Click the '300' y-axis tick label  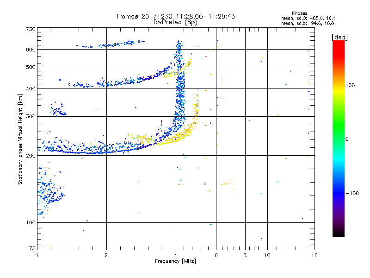[31, 117]
